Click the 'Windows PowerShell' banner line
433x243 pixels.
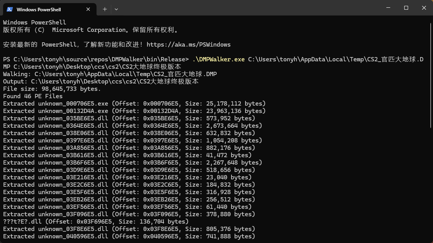[x=35, y=22]
